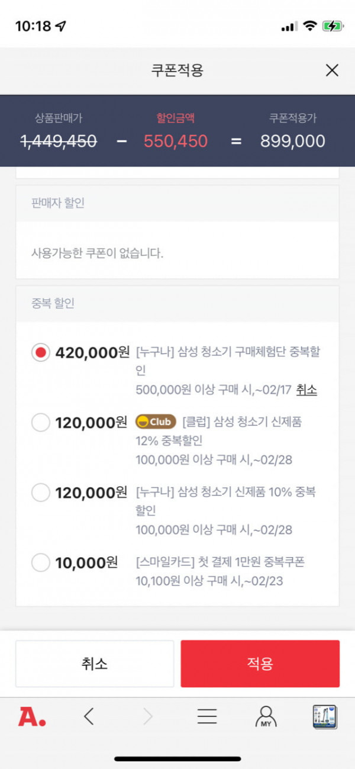
Task: Select the 10,000원 스마일카드 coupon radio
Action: tap(41, 562)
